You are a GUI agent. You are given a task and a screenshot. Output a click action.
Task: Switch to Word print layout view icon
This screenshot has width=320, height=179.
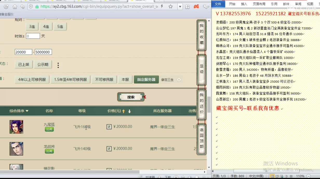[272, 176]
